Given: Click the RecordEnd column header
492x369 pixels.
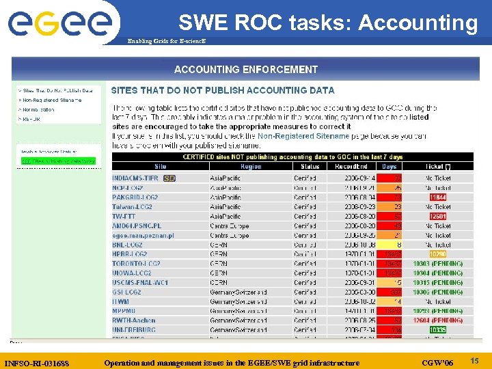Looking at the screenshot, I should pos(351,166).
